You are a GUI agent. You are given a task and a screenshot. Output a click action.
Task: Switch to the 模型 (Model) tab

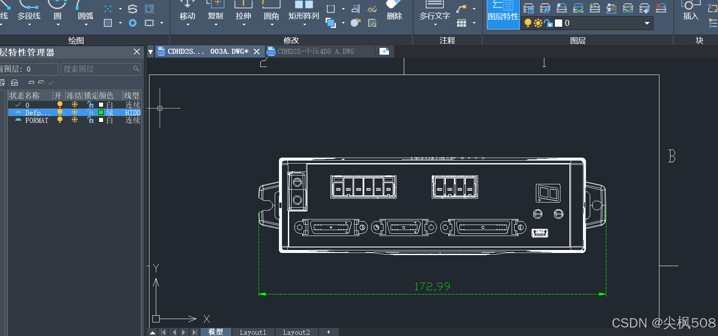coord(216,332)
